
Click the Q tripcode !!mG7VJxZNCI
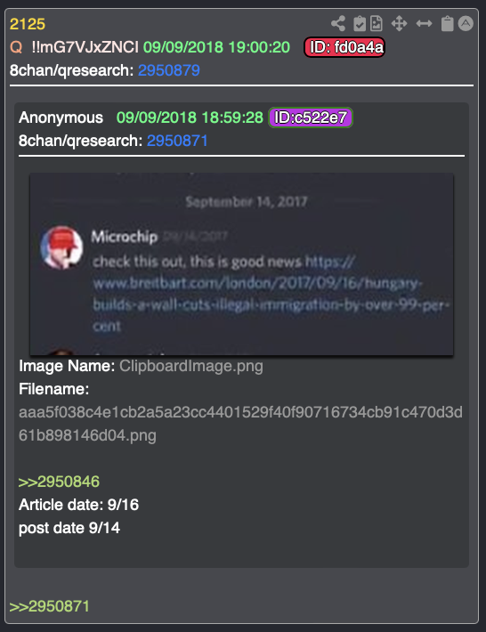pyautogui.click(x=85, y=47)
